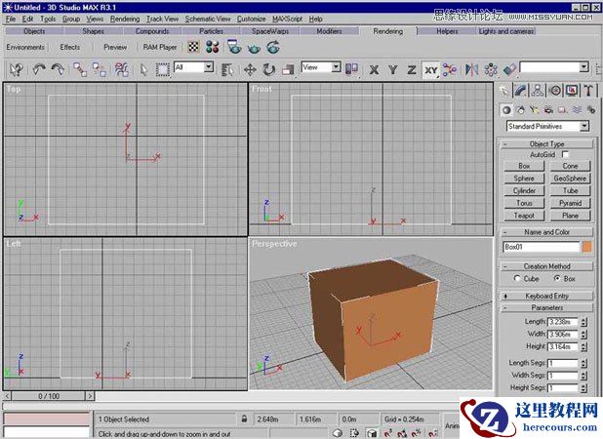Choose the Select and Link tool
This screenshot has height=439, width=603.
[x=80, y=69]
